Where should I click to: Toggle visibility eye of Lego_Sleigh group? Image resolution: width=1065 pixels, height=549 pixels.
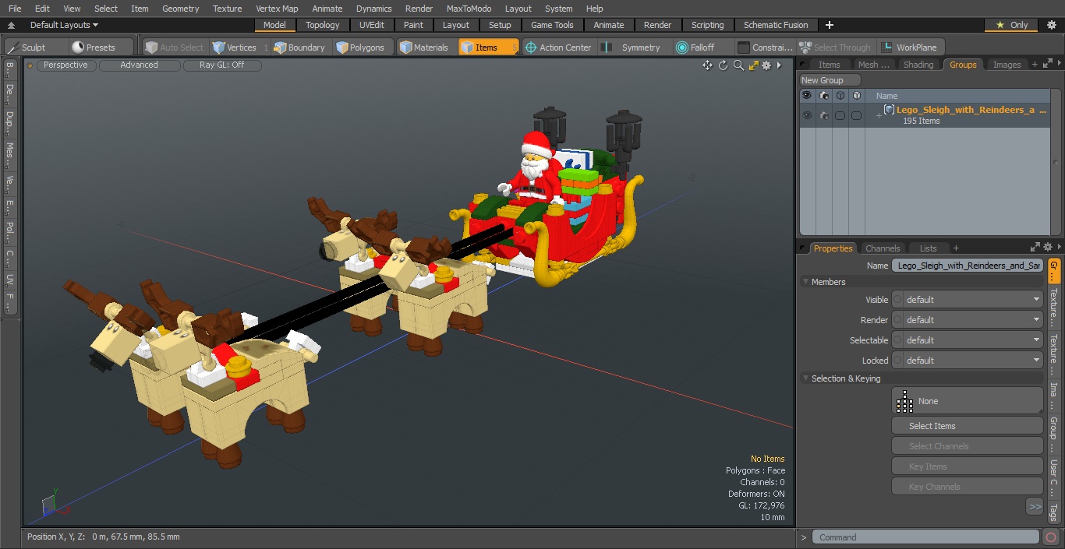(807, 115)
